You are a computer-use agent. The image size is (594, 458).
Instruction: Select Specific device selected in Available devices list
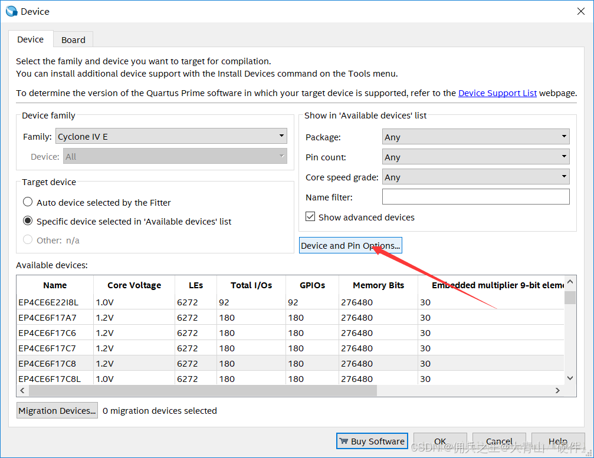28,221
